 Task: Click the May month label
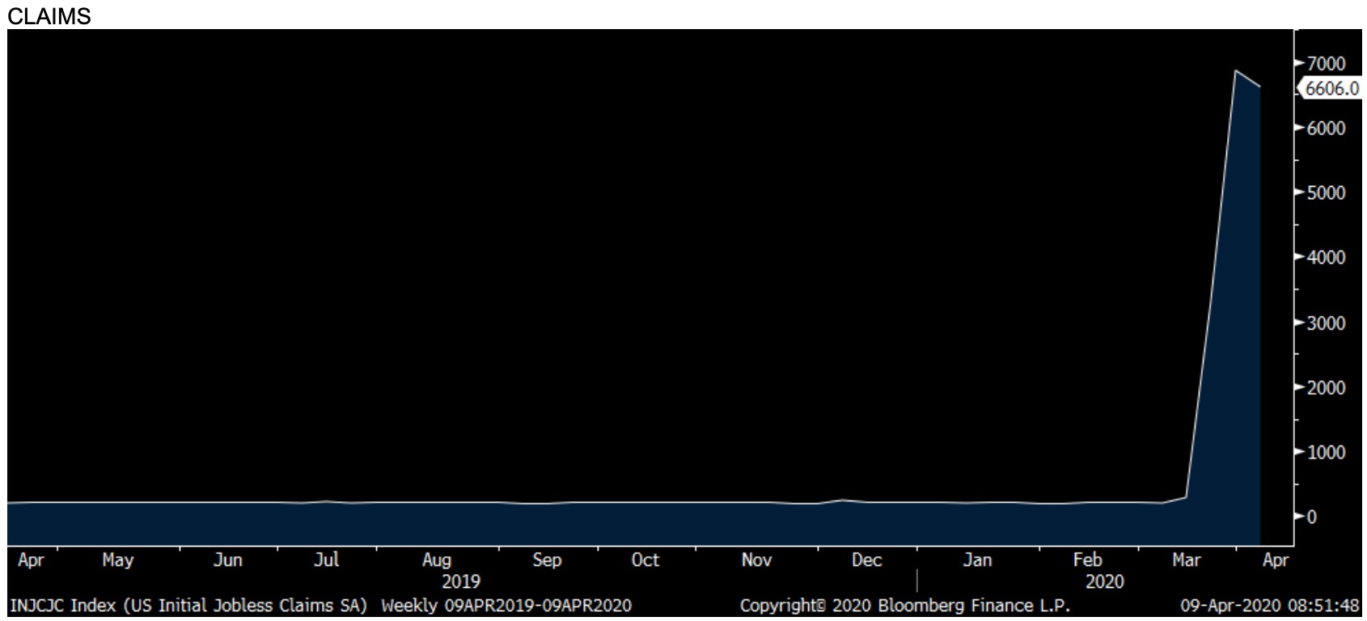pos(118,560)
